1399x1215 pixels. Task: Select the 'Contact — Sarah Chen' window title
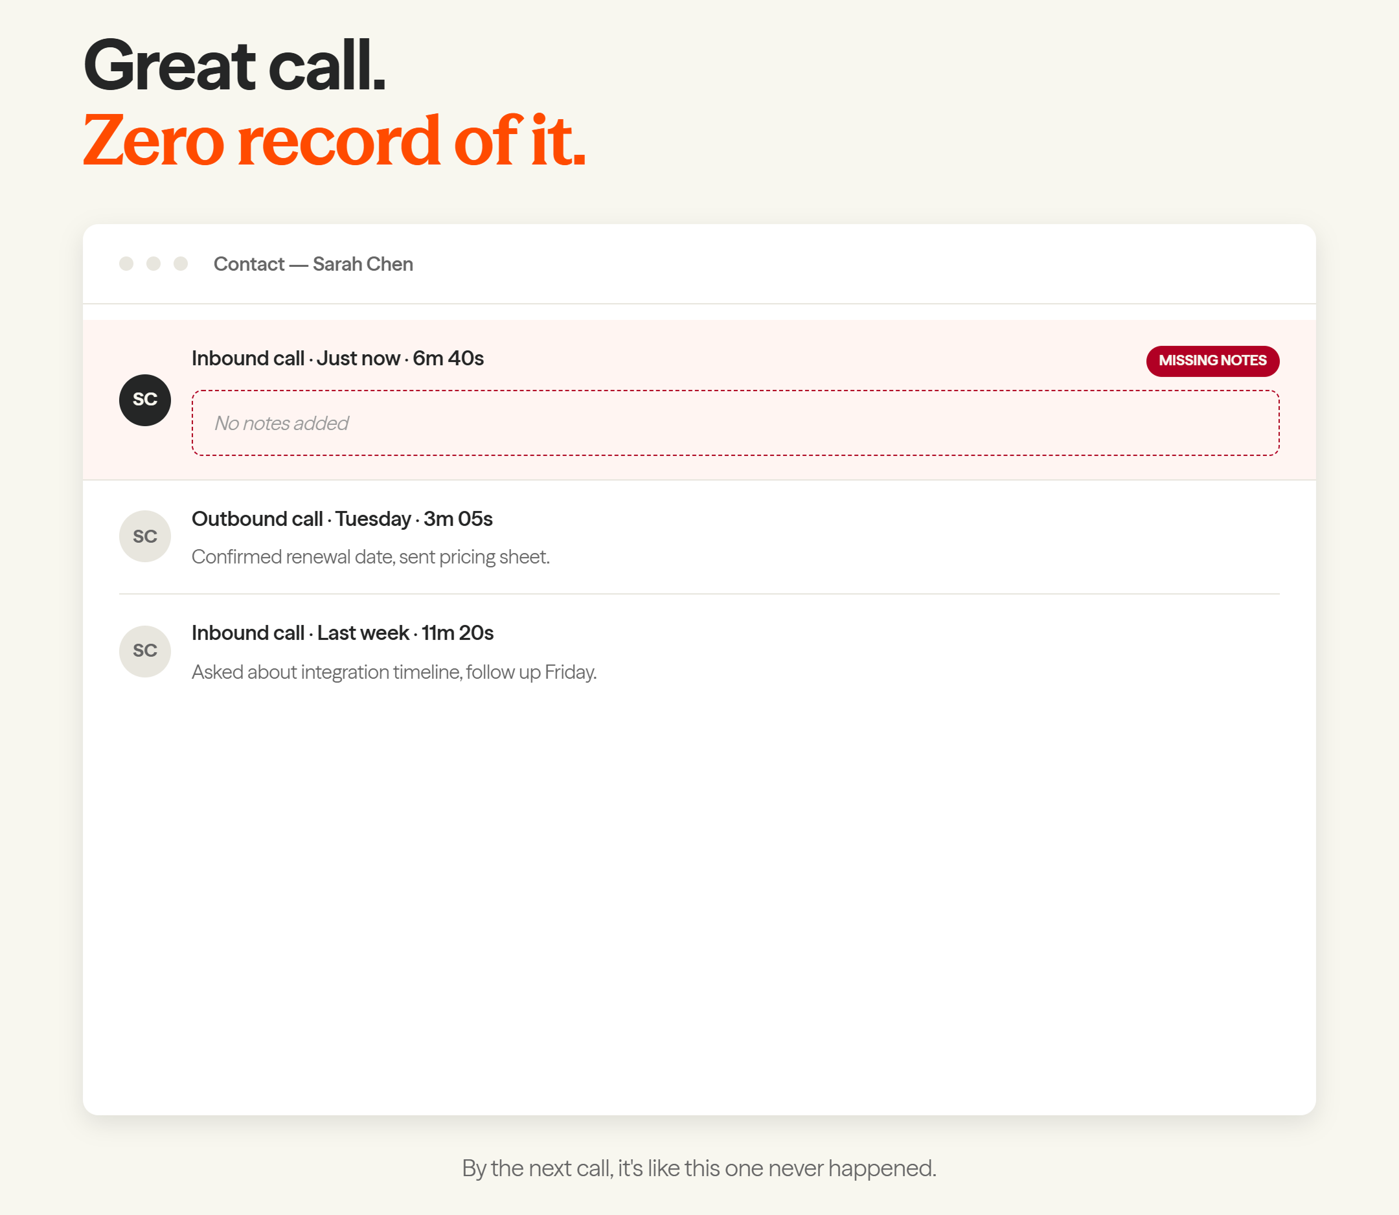click(313, 264)
